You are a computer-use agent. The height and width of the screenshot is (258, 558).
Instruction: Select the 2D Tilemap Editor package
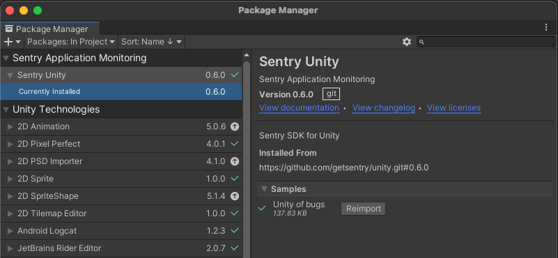tap(121, 213)
